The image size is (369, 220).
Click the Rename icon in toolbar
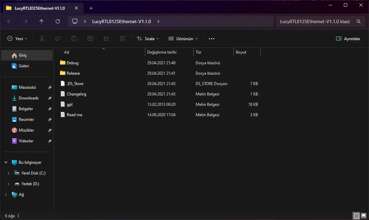tap(90, 39)
